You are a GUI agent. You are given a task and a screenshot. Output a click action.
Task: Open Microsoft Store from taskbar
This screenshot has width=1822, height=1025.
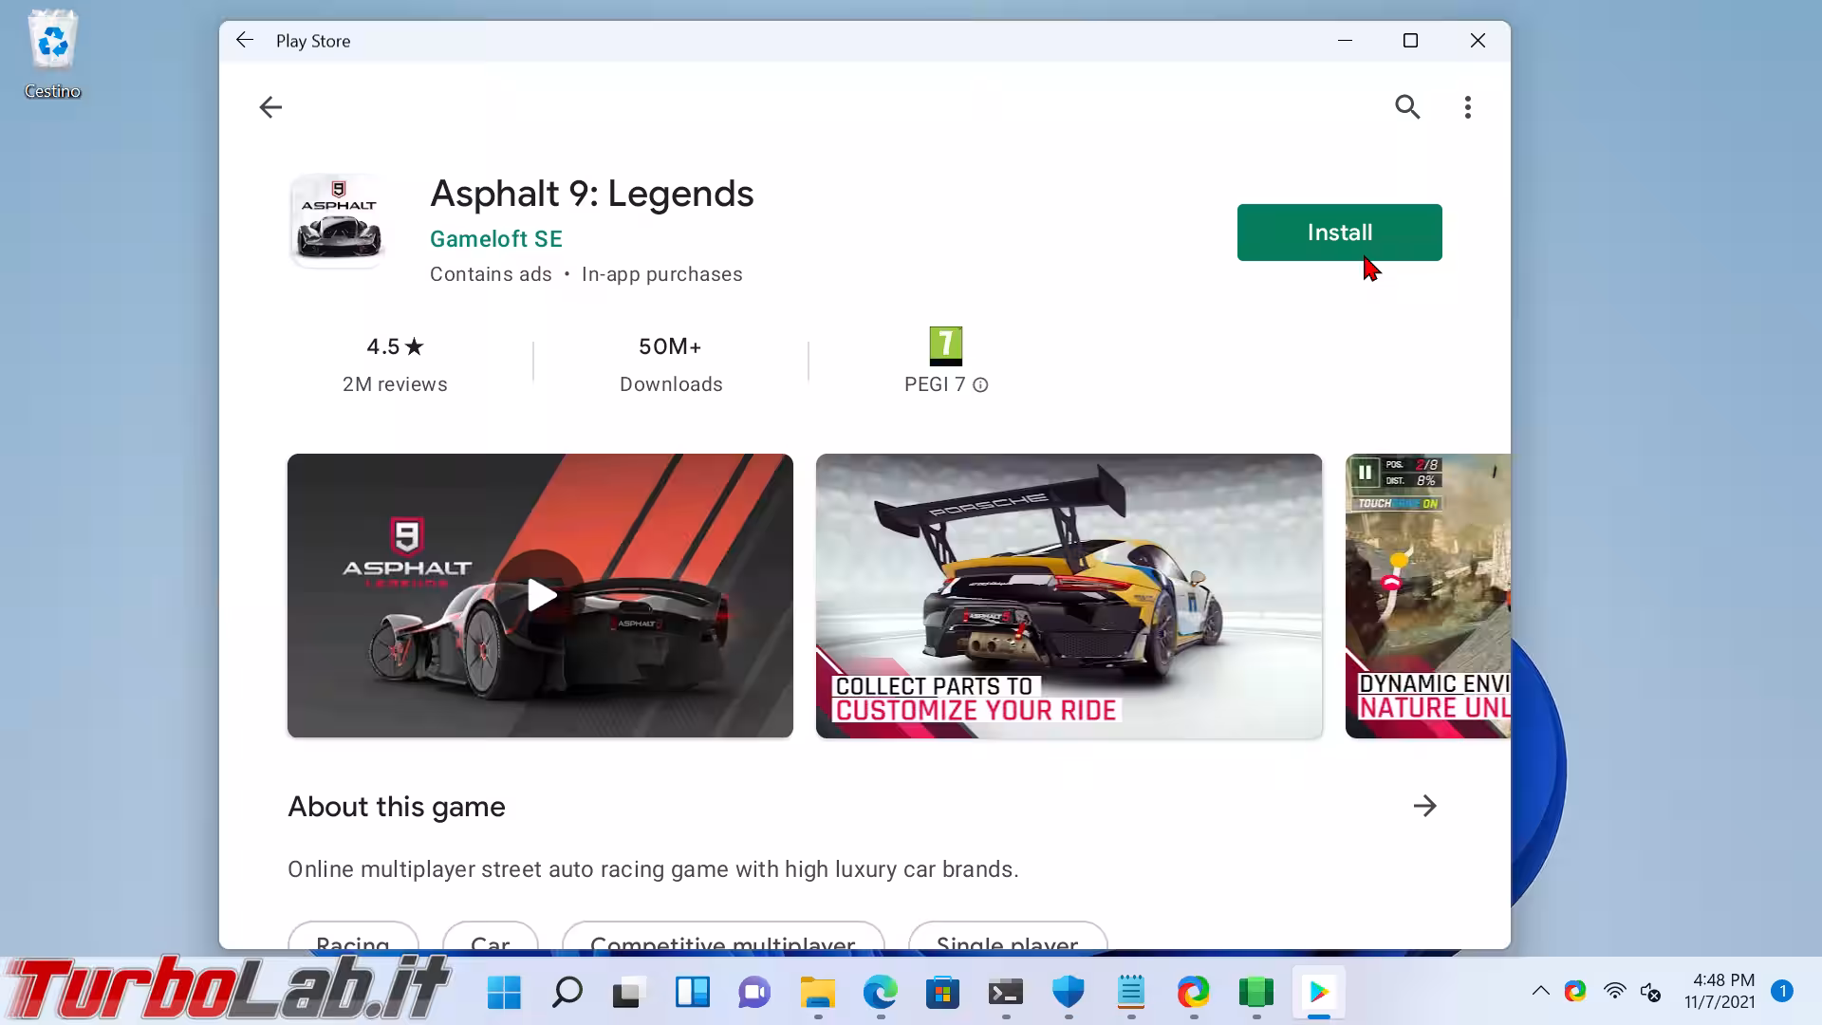942,993
